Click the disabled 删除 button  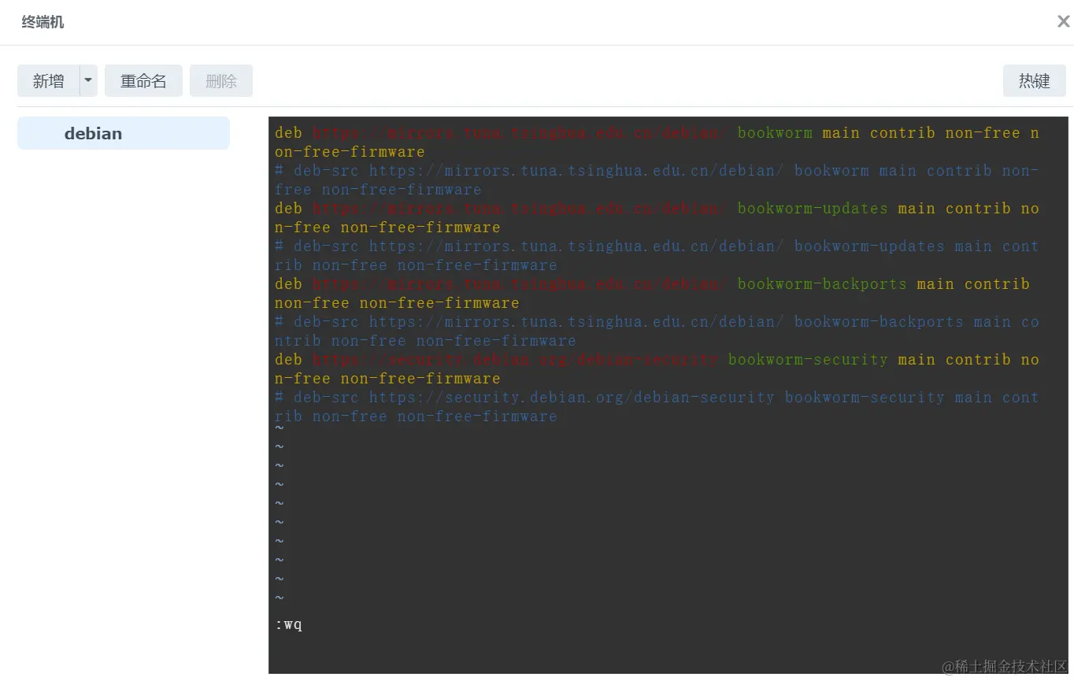coord(220,80)
